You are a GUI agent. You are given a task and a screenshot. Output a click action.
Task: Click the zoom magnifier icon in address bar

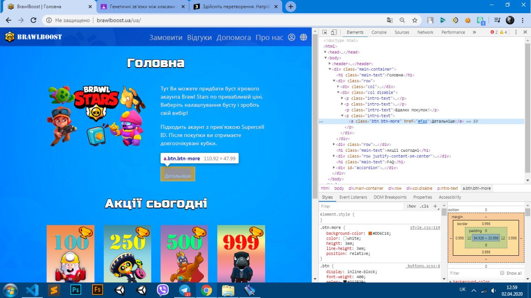point(402,20)
